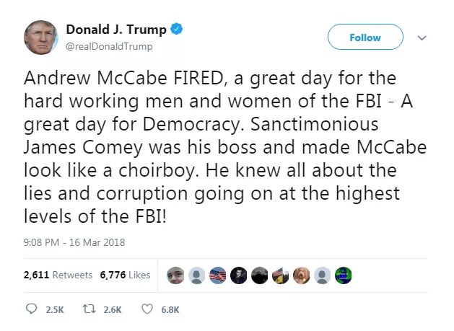Viewport: 454px width, 331px height.
Task: Expand the tweet options chevron menu
Action: click(x=422, y=37)
